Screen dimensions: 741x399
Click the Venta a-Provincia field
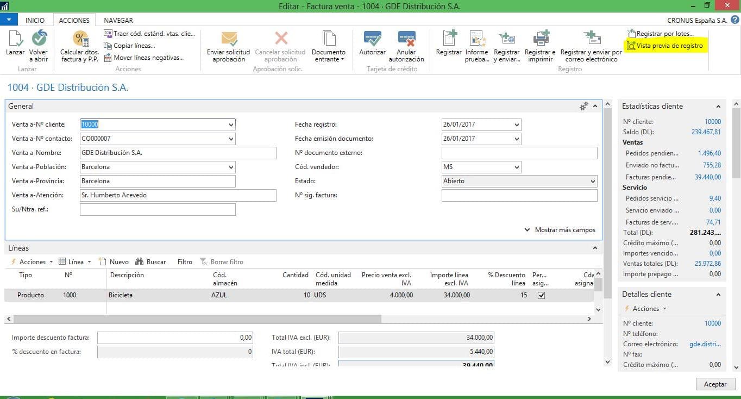pyautogui.click(x=158, y=181)
